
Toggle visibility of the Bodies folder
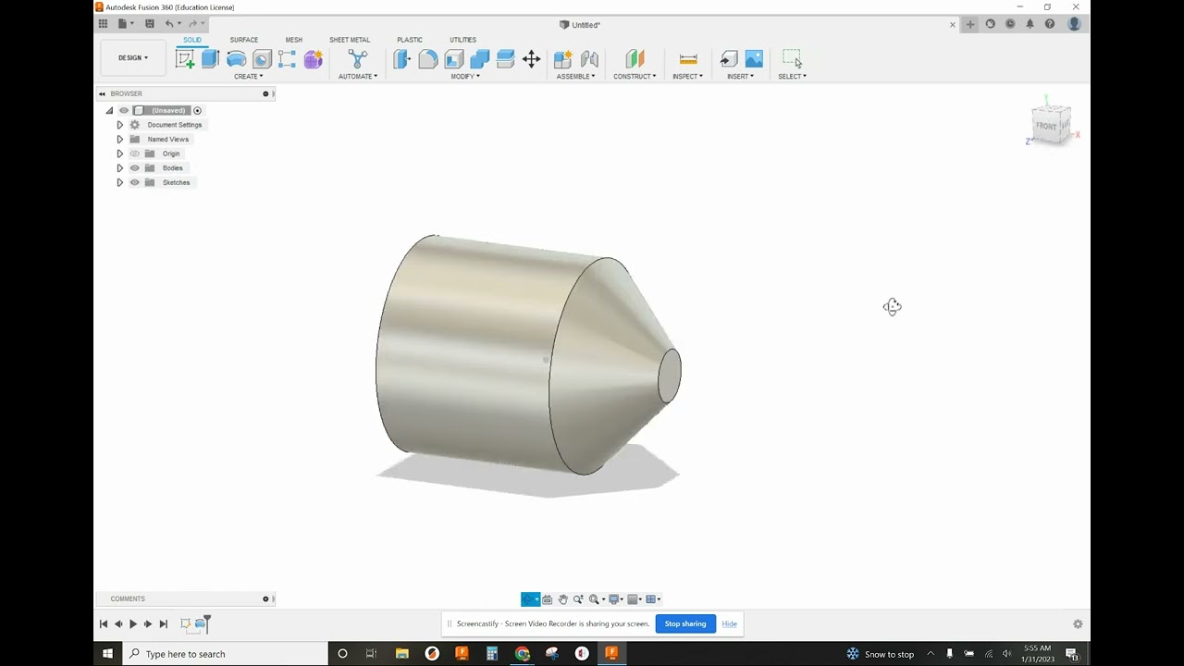134,168
